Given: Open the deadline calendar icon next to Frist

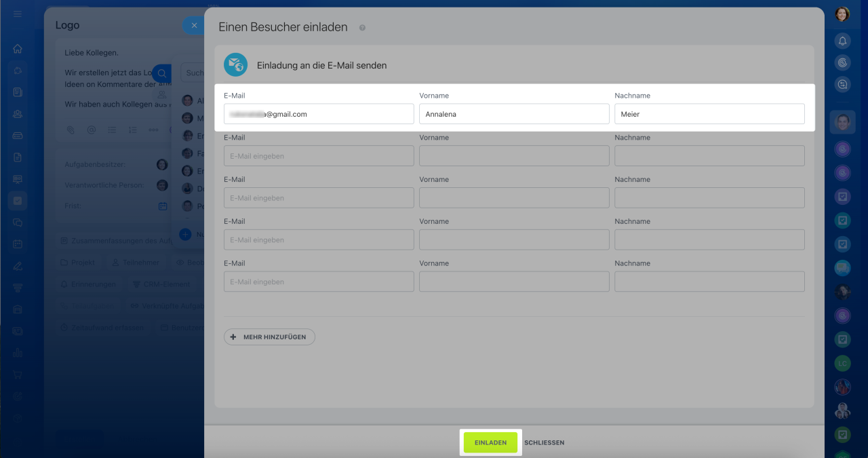Looking at the screenshot, I should point(163,206).
